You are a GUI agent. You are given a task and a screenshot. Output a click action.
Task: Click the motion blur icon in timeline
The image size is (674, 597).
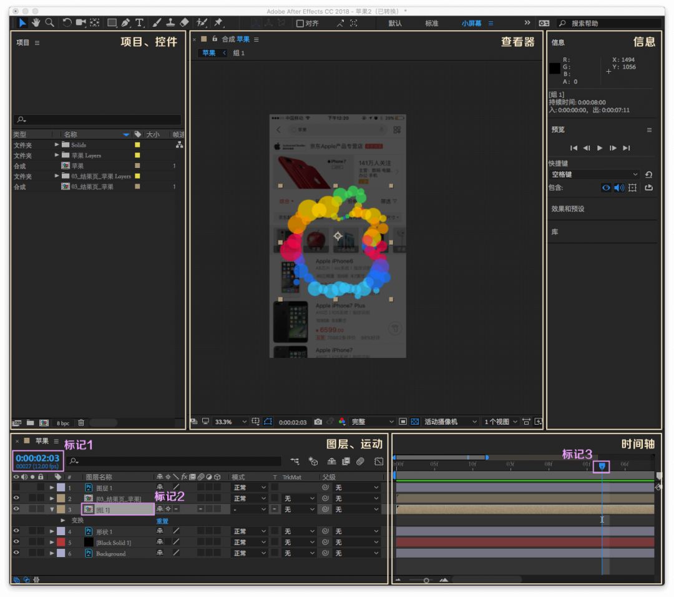click(x=360, y=461)
